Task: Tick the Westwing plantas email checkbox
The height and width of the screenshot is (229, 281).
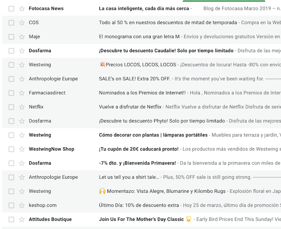Action: tap(11, 135)
